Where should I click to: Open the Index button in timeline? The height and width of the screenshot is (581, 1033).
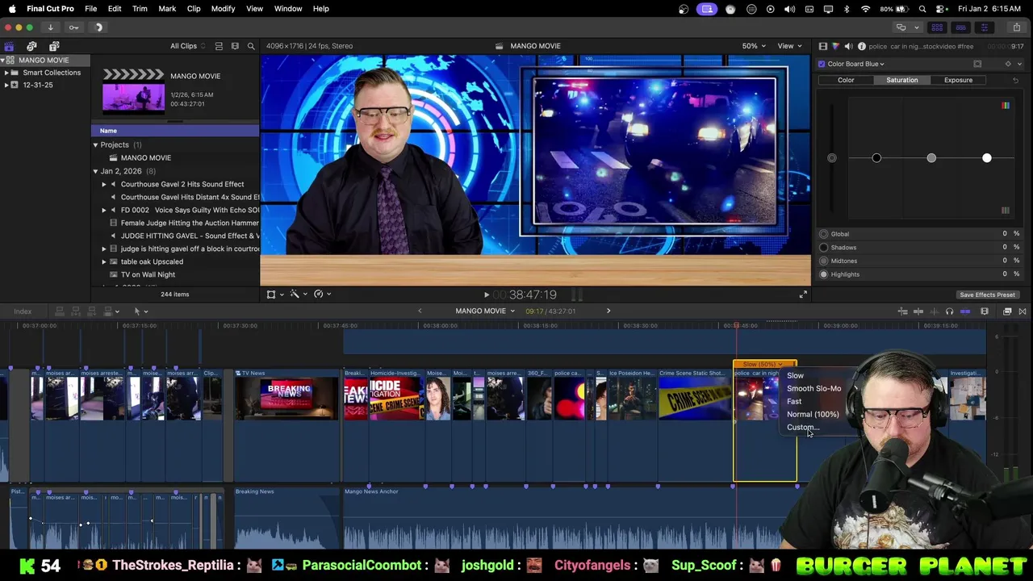tap(23, 311)
